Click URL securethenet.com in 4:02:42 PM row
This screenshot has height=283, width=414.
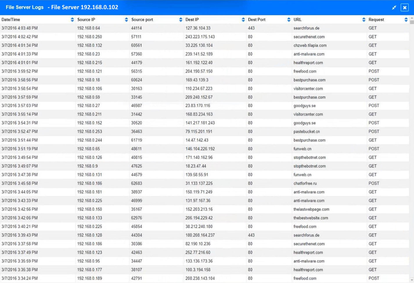click(x=309, y=37)
